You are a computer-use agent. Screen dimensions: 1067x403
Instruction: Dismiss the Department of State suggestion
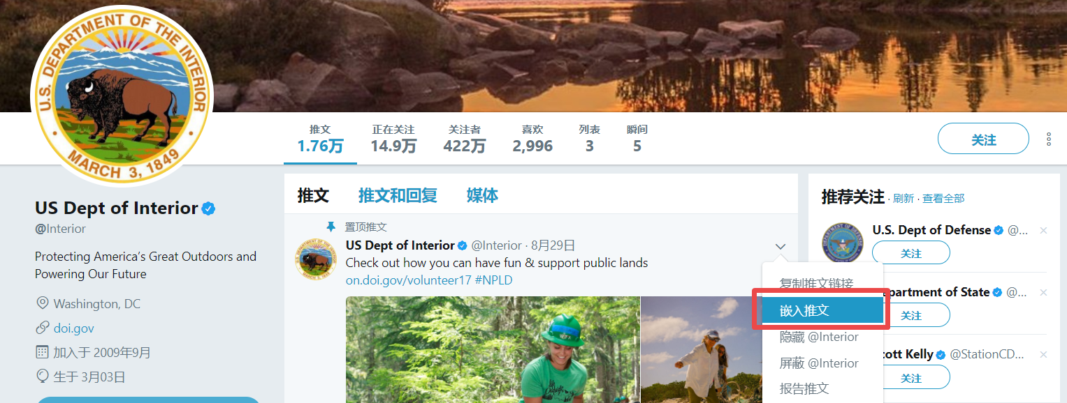click(1043, 293)
